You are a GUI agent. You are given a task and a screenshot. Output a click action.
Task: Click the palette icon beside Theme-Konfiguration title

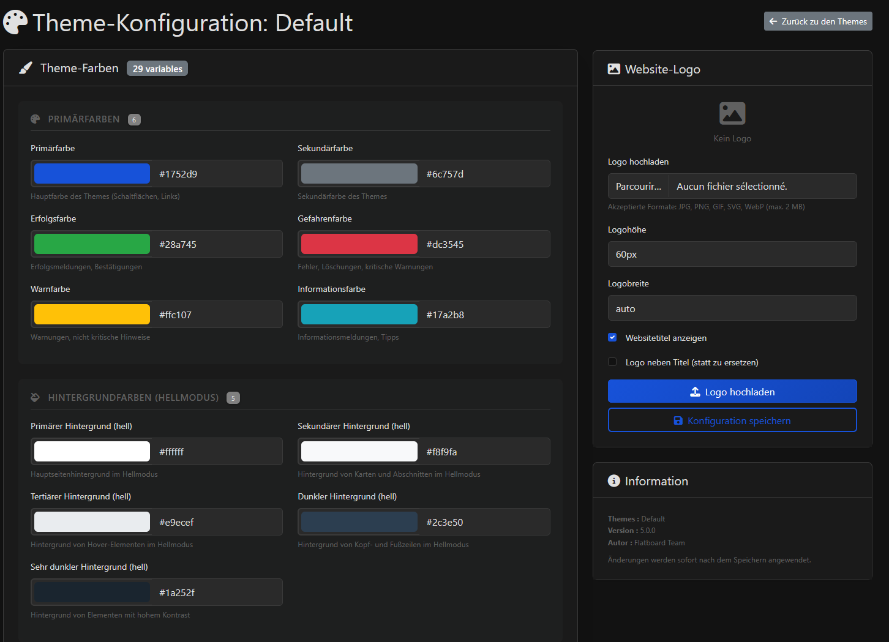[x=15, y=23]
